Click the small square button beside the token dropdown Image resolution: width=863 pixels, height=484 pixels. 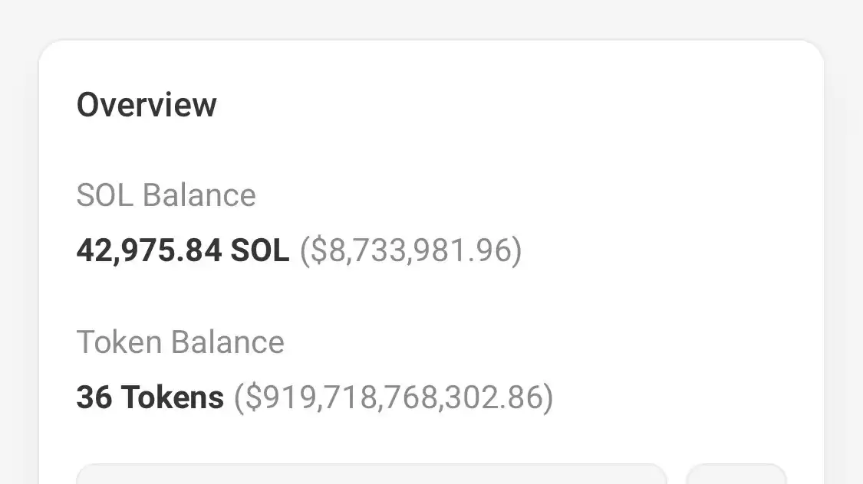coord(736,474)
